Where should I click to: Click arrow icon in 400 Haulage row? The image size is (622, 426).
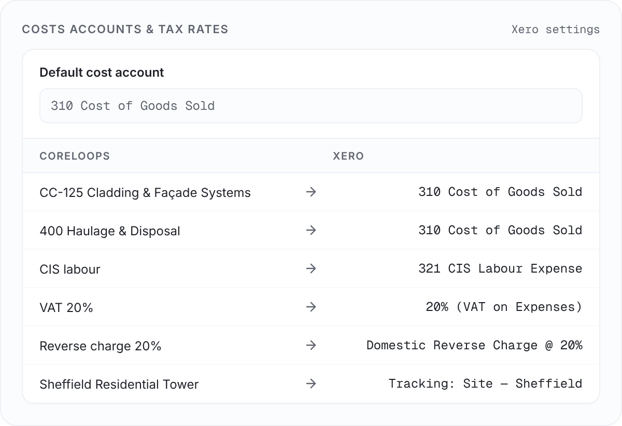tap(311, 230)
